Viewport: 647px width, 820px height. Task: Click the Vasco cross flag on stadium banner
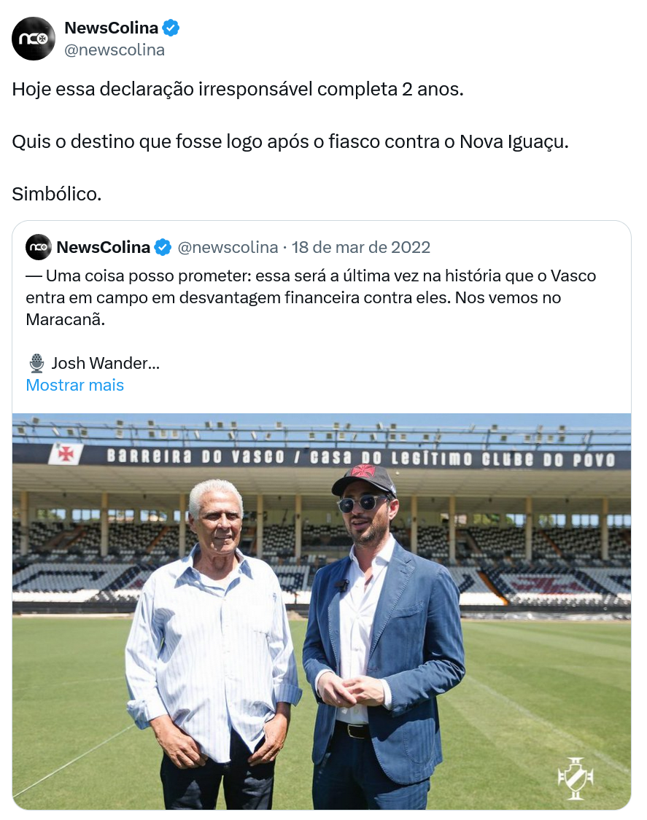[x=66, y=453]
